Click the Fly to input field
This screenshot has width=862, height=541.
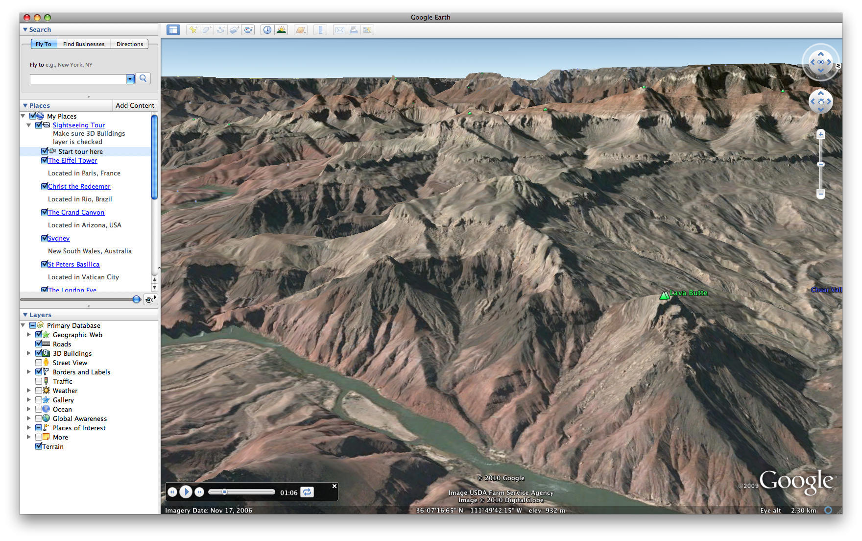tap(78, 79)
